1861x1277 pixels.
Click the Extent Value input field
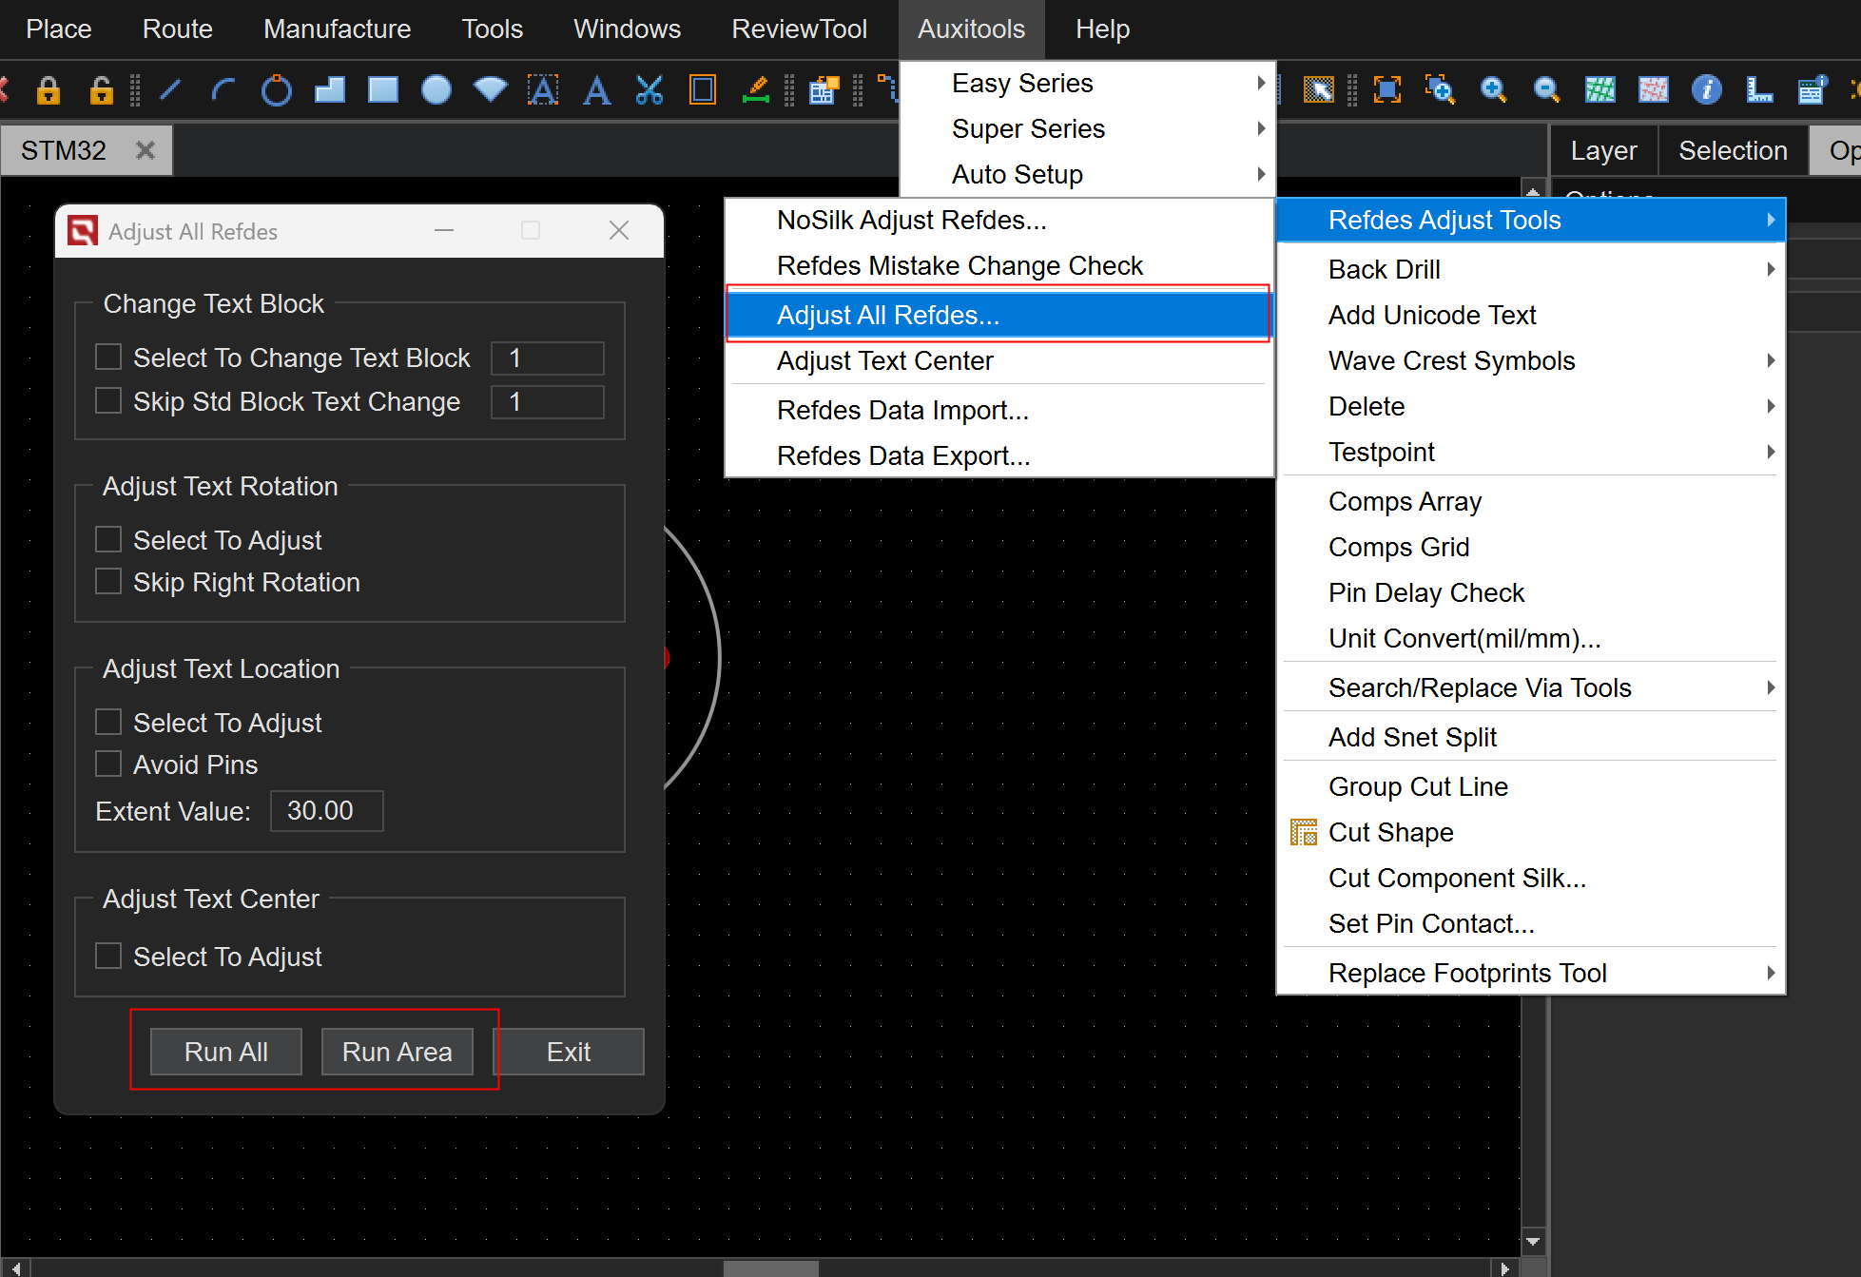pyautogui.click(x=326, y=811)
